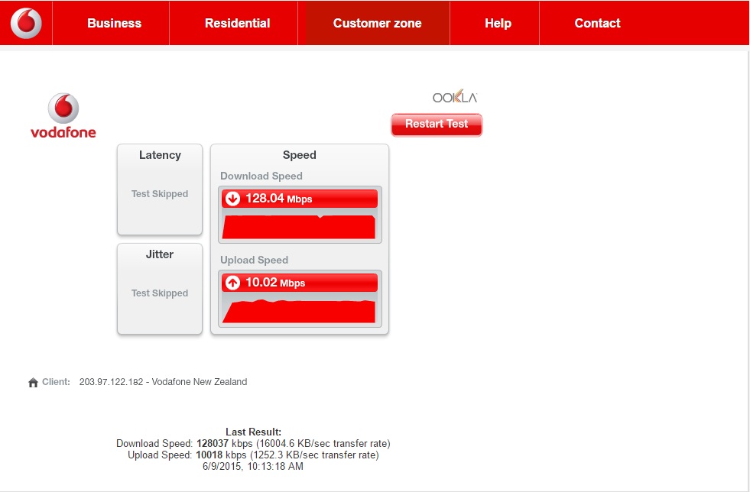
Task: Go to the Residential section
Action: (237, 24)
